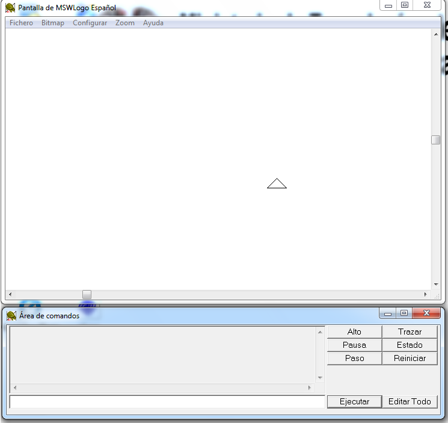Click the turtle icon in the Área de comandos title bar
The image size is (448, 423).
pyautogui.click(x=11, y=315)
